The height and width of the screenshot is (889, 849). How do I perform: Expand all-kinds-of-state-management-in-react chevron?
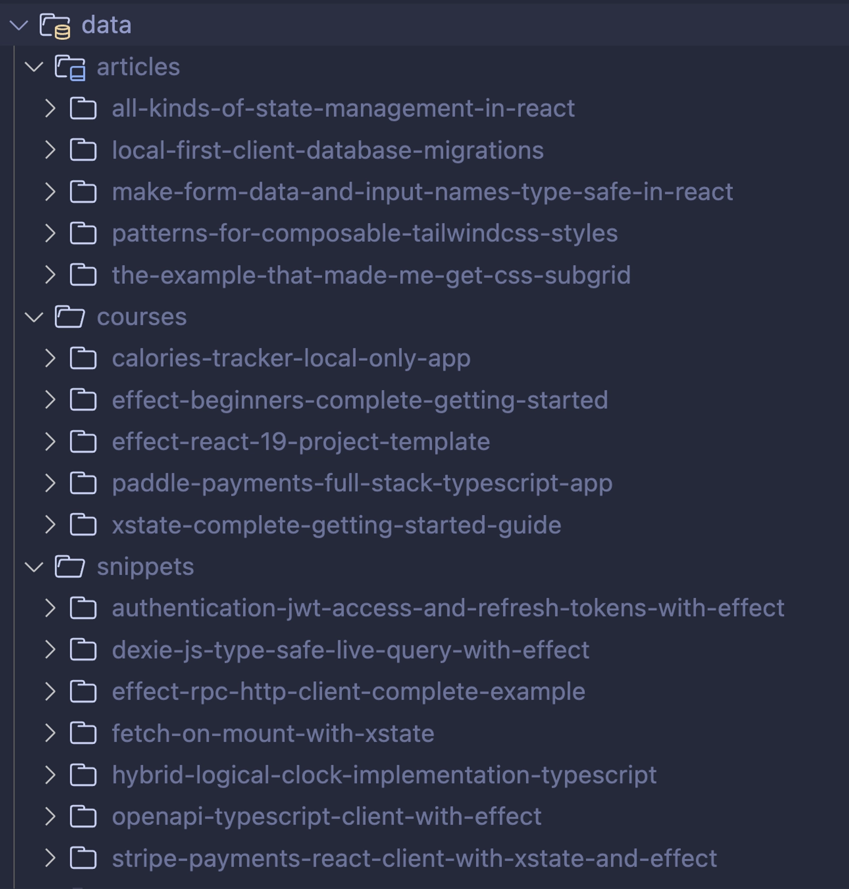[50, 109]
